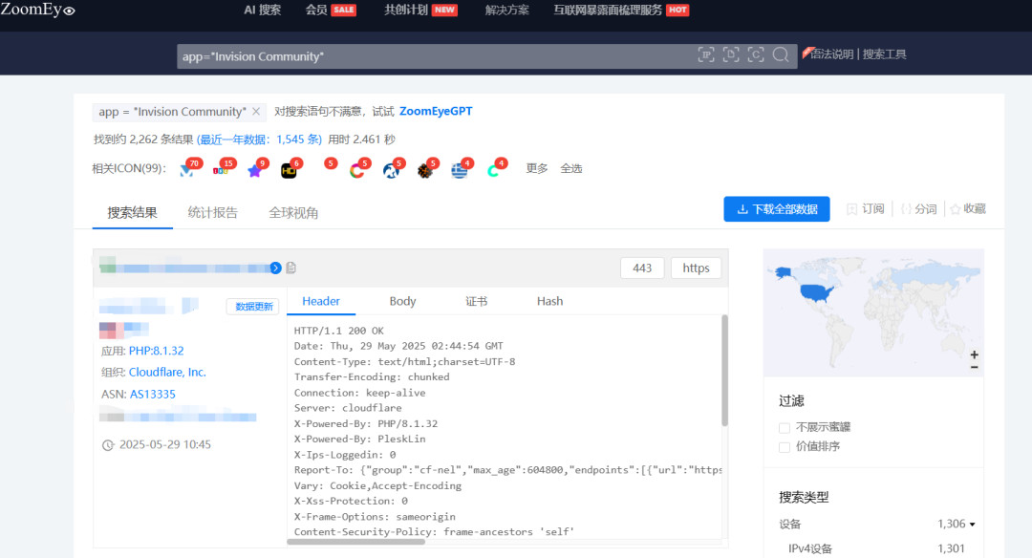Open the PHP:8.1.32 application link

156,351
